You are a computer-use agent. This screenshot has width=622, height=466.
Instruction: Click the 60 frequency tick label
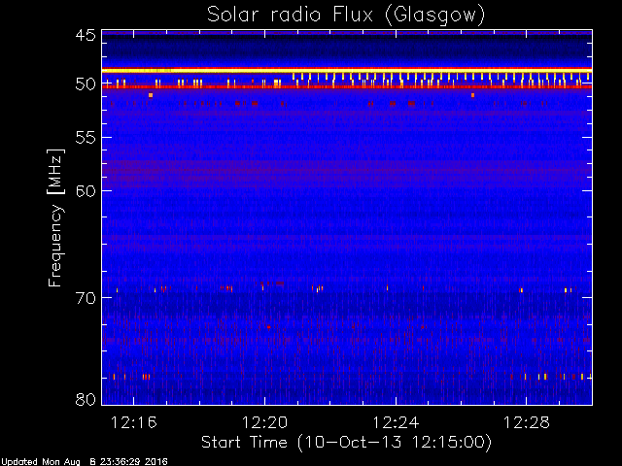tap(86, 191)
